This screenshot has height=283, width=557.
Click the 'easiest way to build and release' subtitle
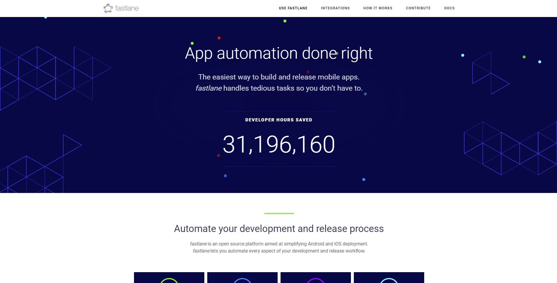279,77
